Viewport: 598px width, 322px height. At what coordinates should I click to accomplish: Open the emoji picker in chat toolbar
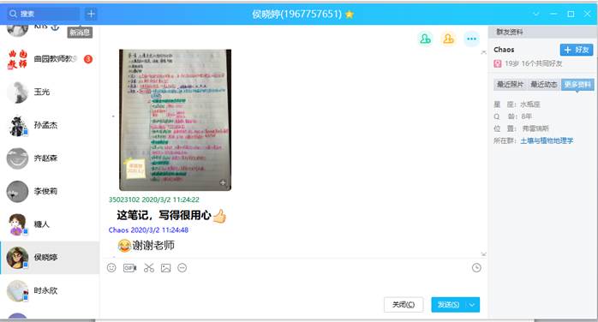pos(111,268)
